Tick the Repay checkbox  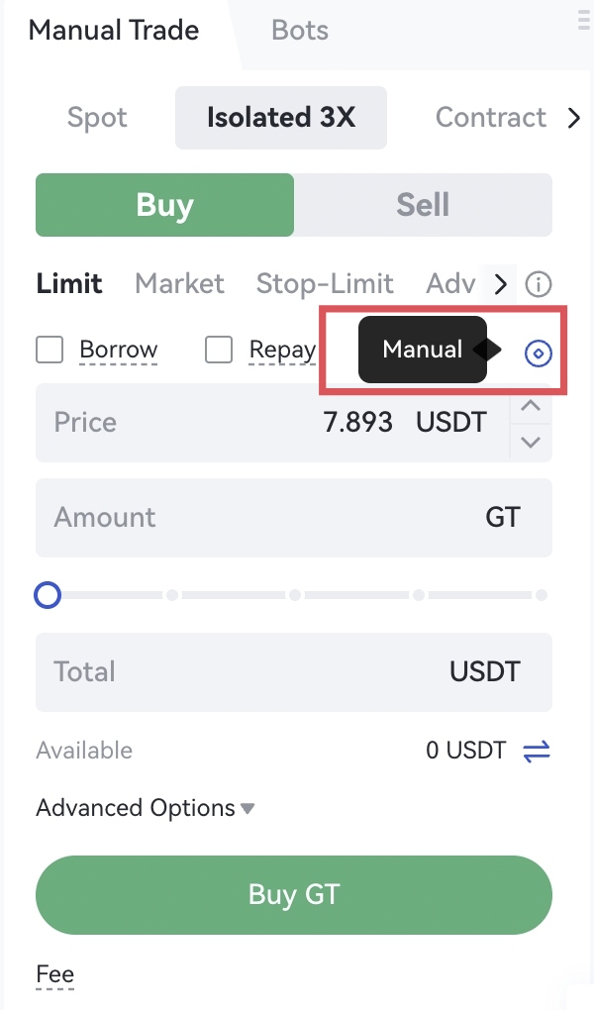click(219, 350)
